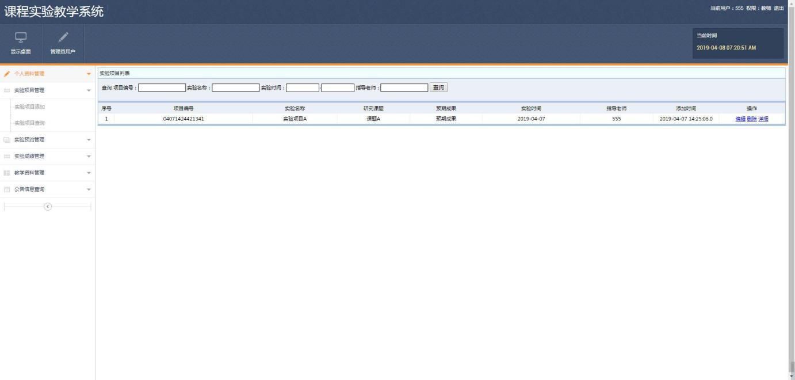Open the 公告信息查询 menu

(x=48, y=189)
